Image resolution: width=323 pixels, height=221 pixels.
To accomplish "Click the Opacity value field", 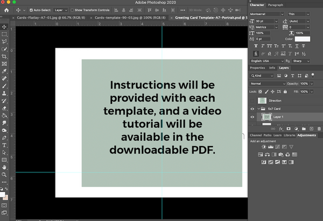I will [304, 84].
